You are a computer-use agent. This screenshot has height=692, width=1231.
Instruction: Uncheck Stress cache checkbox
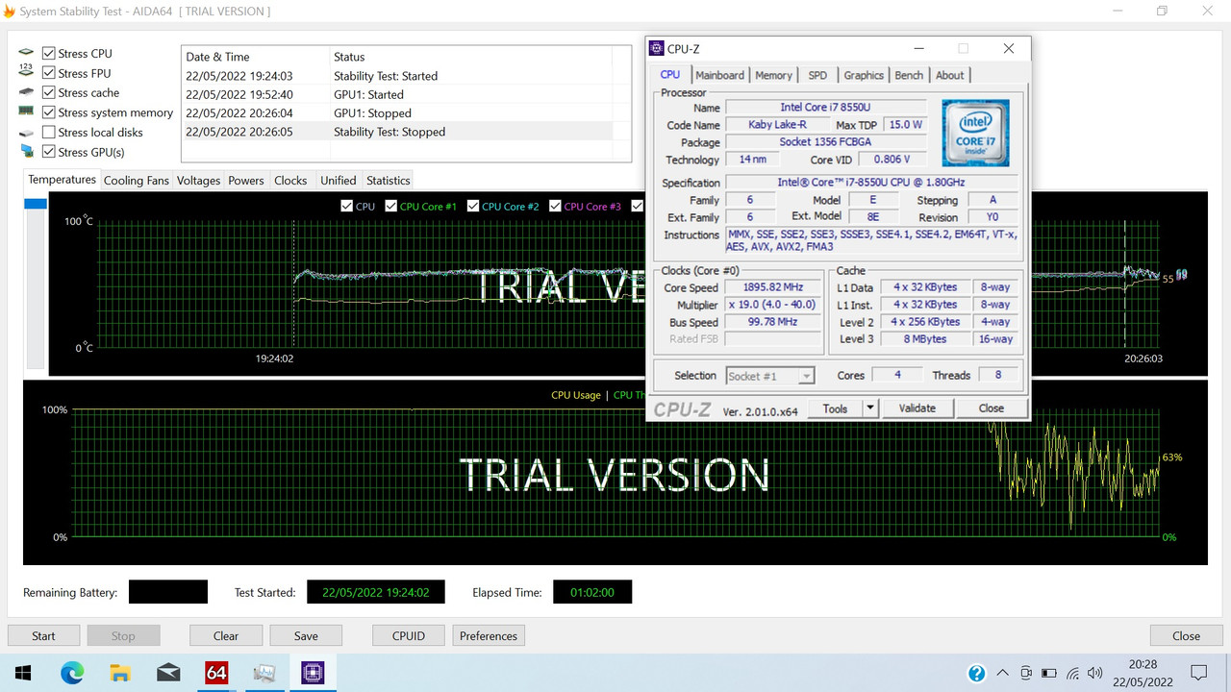pos(48,92)
